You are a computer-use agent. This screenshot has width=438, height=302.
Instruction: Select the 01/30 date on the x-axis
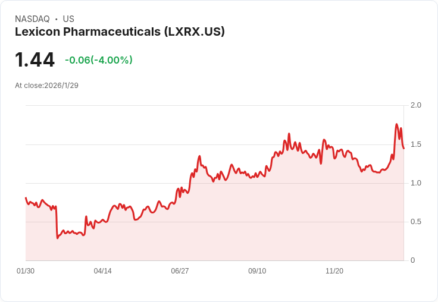tap(26, 271)
